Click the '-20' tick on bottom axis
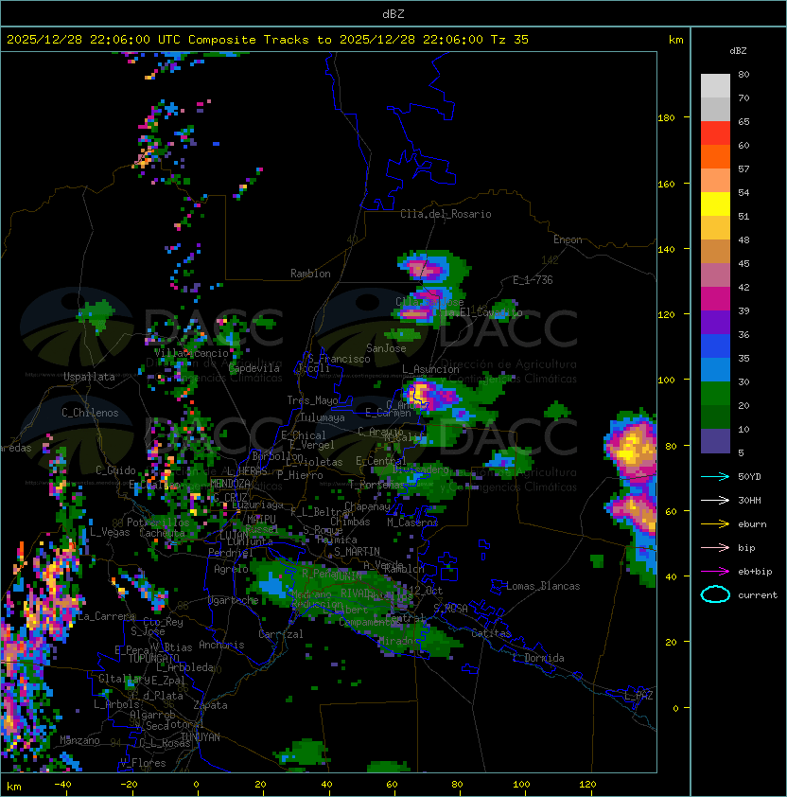Viewport: 787px width, 797px height. point(129,785)
